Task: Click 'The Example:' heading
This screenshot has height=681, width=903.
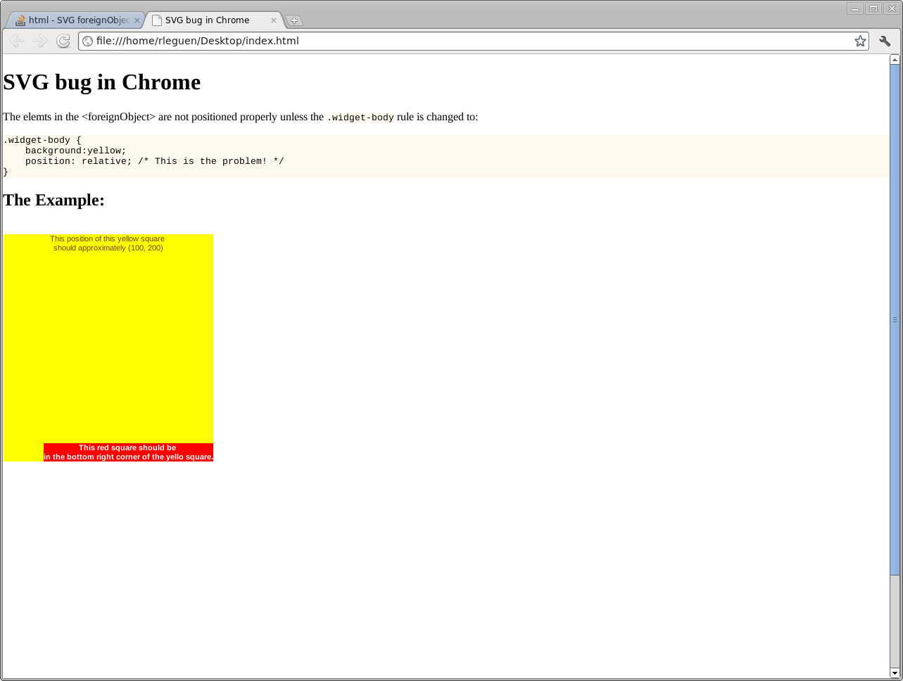Action: (53, 201)
